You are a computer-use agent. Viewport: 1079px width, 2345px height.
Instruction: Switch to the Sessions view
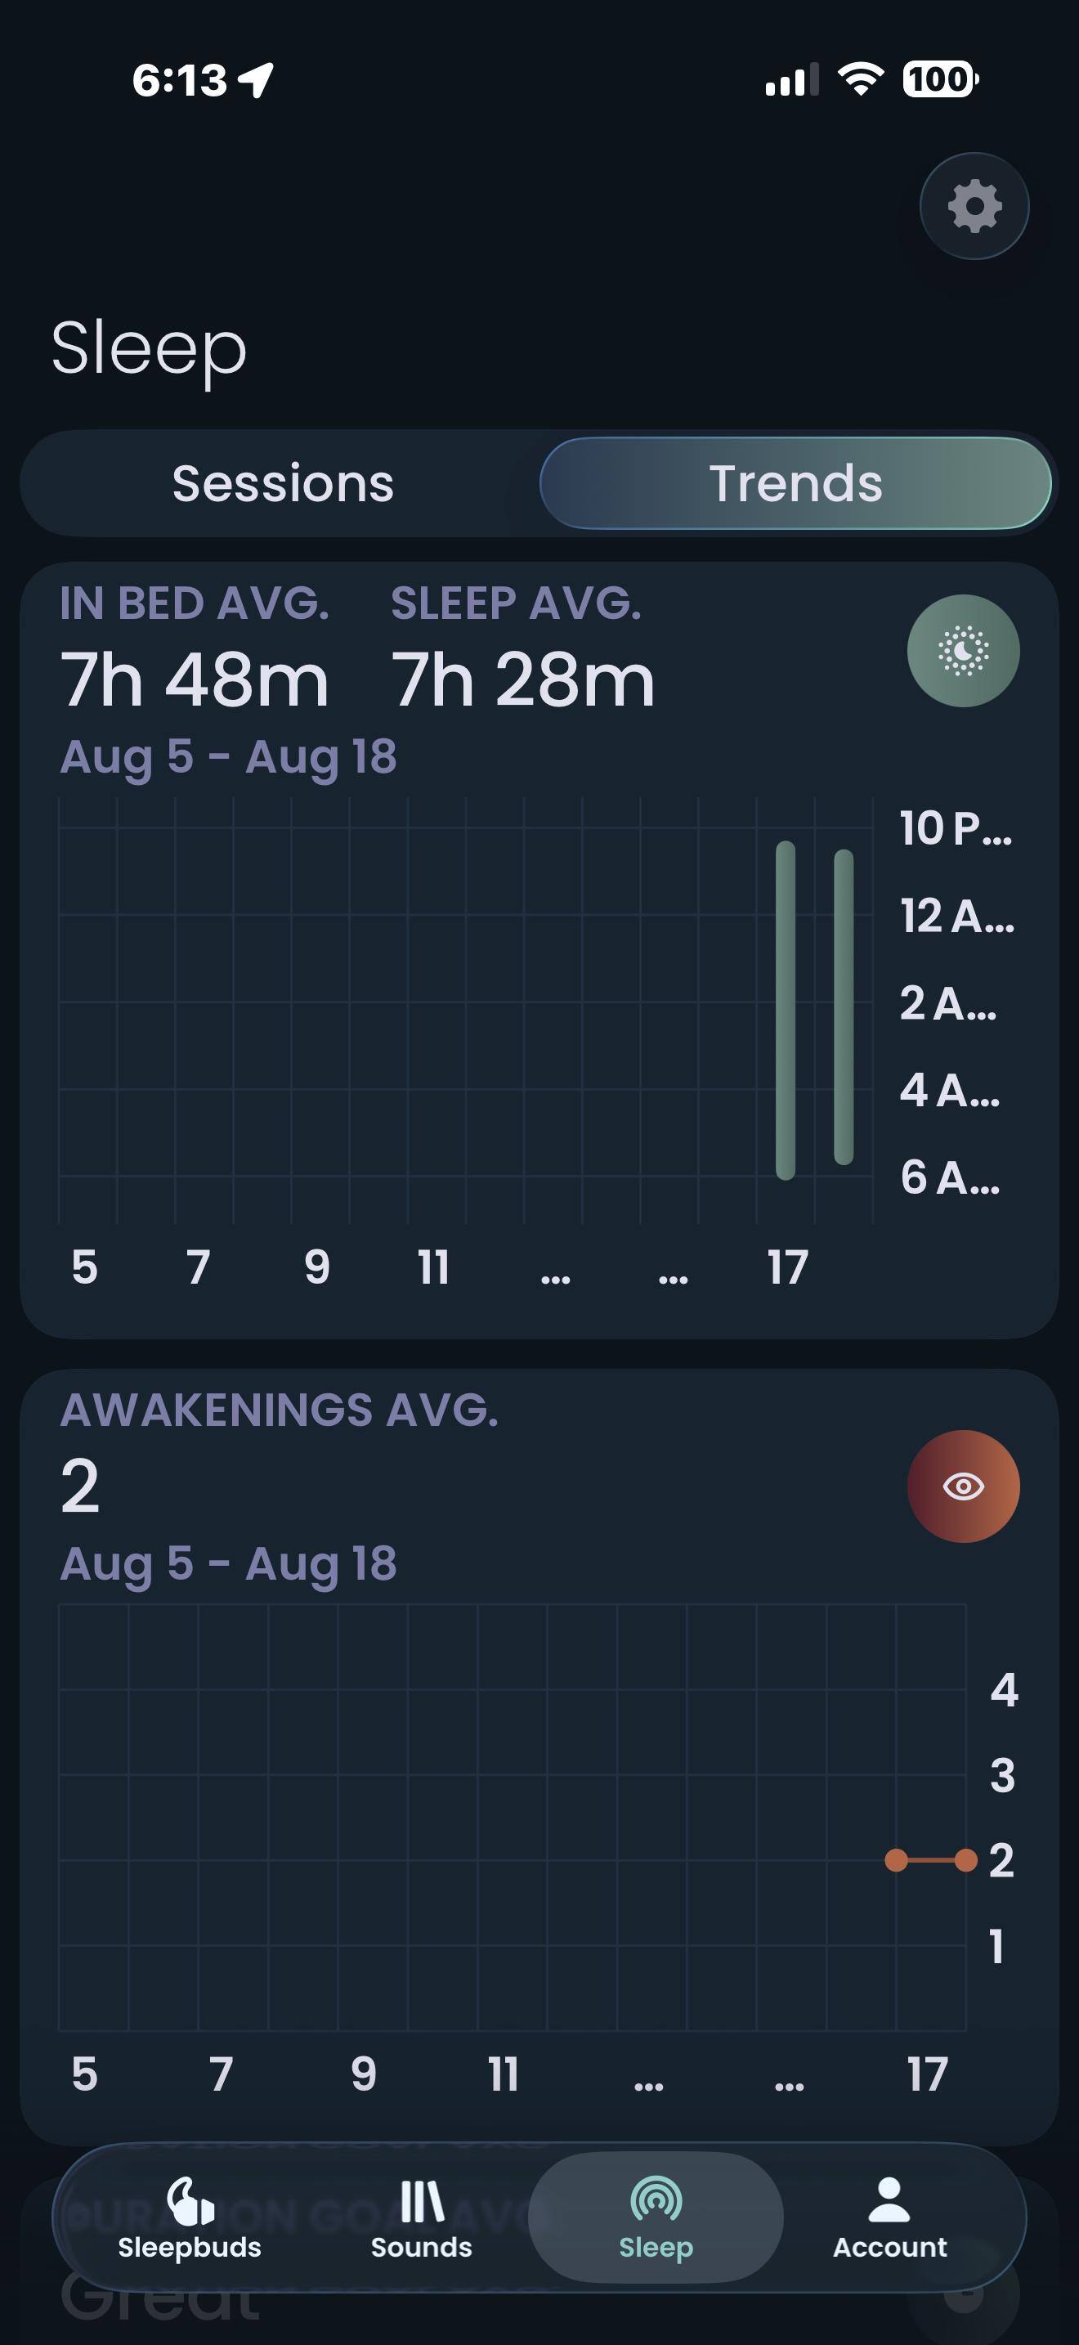point(283,483)
